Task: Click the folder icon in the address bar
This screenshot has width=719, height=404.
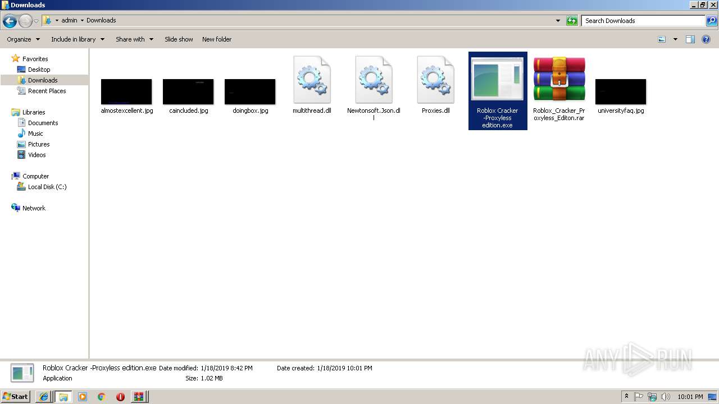Action: point(47,21)
